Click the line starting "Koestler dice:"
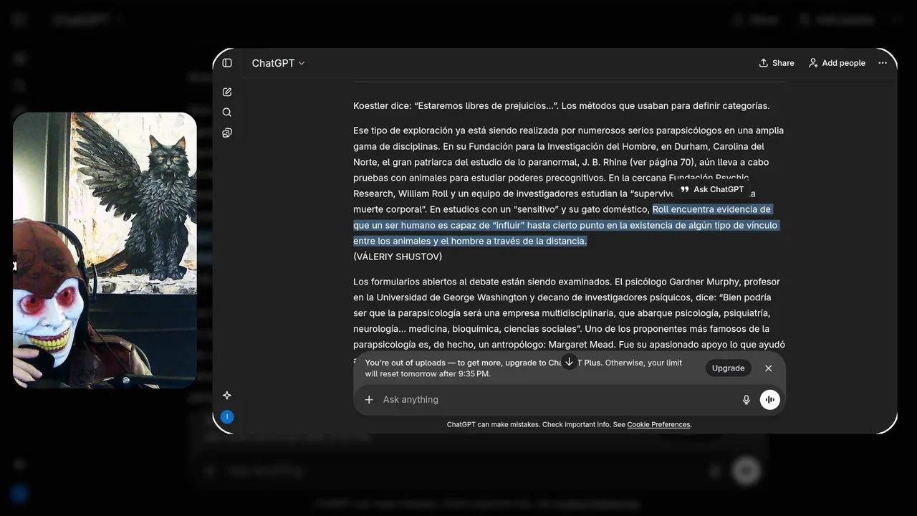Viewport: 917px width, 516px height. coord(562,106)
